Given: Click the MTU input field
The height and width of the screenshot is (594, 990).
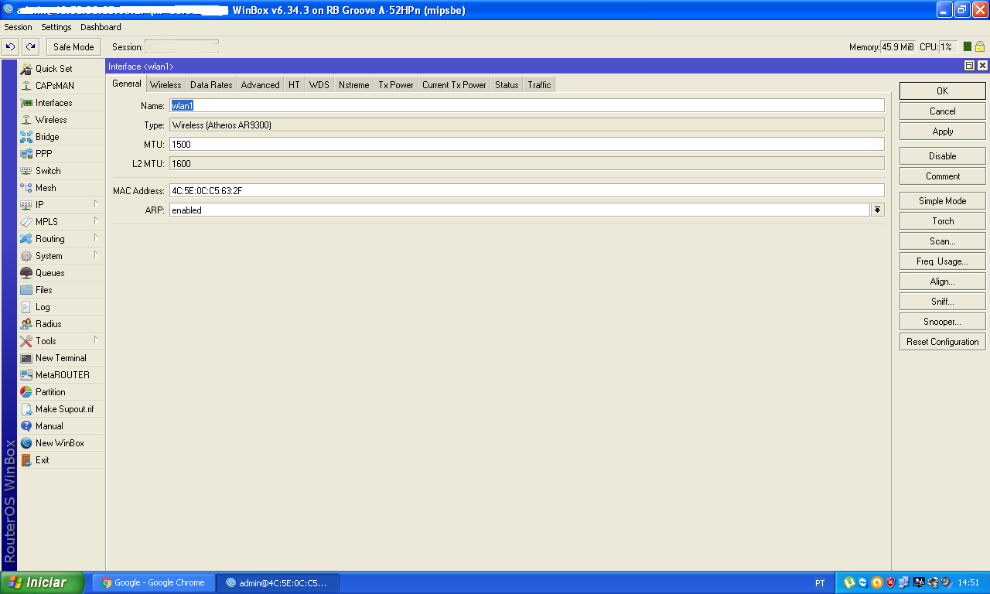Looking at the screenshot, I should click(527, 144).
